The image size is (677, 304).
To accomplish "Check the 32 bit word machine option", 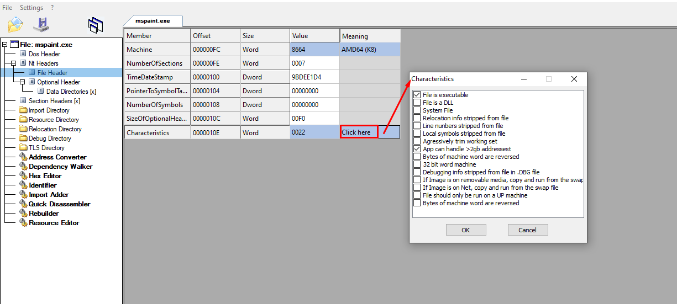I will [417, 164].
